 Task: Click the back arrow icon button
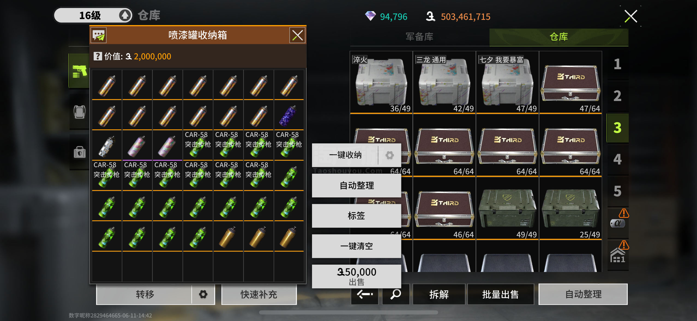[x=365, y=294]
